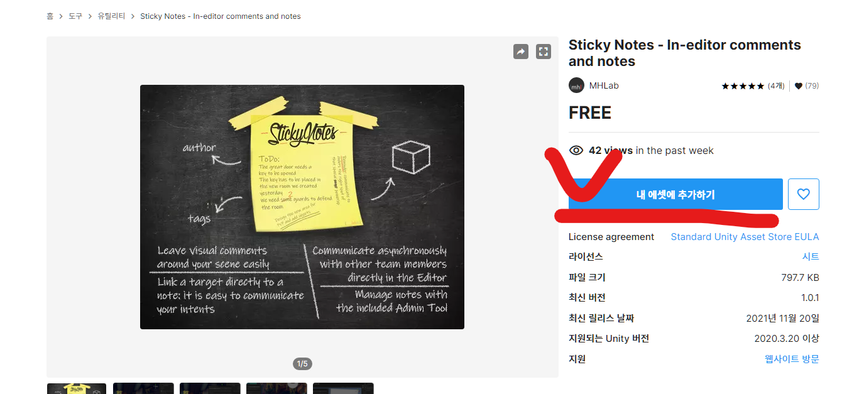Click the heart favorites count (79)

tap(807, 86)
